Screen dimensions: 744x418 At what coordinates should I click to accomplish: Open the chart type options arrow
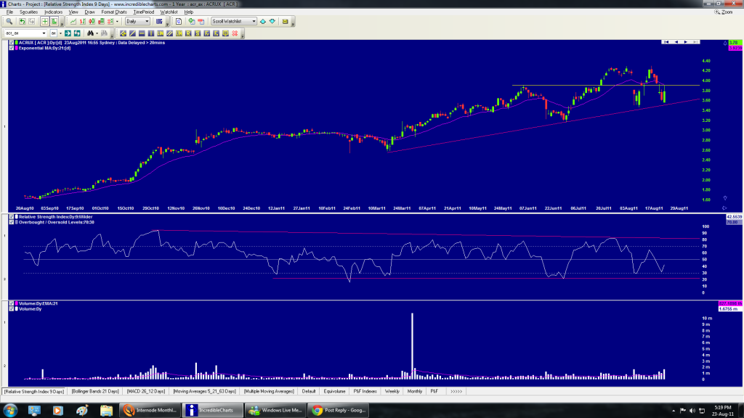(x=117, y=21)
